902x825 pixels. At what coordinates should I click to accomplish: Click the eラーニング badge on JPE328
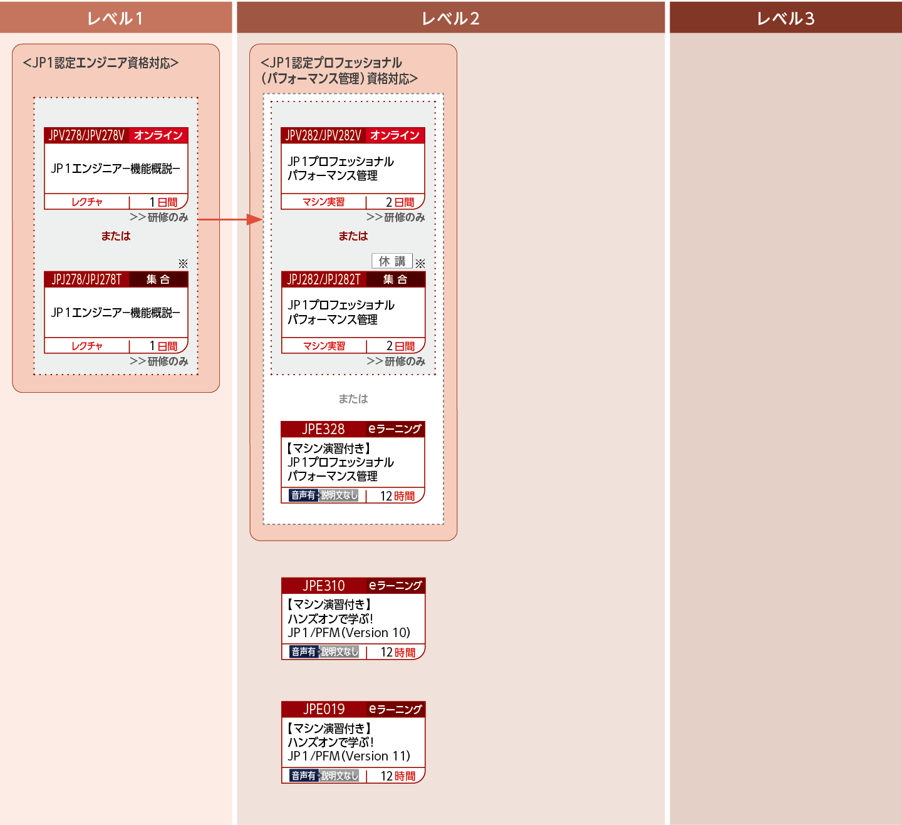pos(395,429)
